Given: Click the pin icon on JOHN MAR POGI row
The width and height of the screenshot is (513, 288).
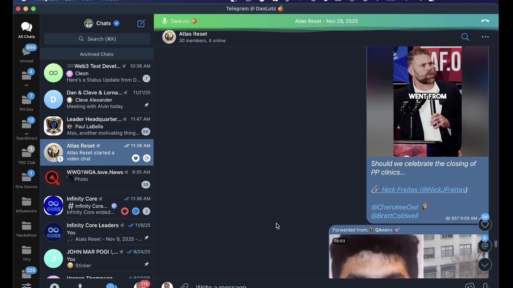Looking at the screenshot, I should click(146, 264).
